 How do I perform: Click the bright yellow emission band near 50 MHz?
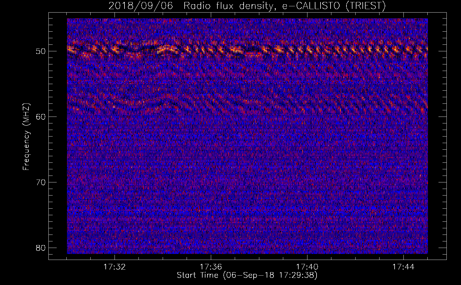(247, 49)
